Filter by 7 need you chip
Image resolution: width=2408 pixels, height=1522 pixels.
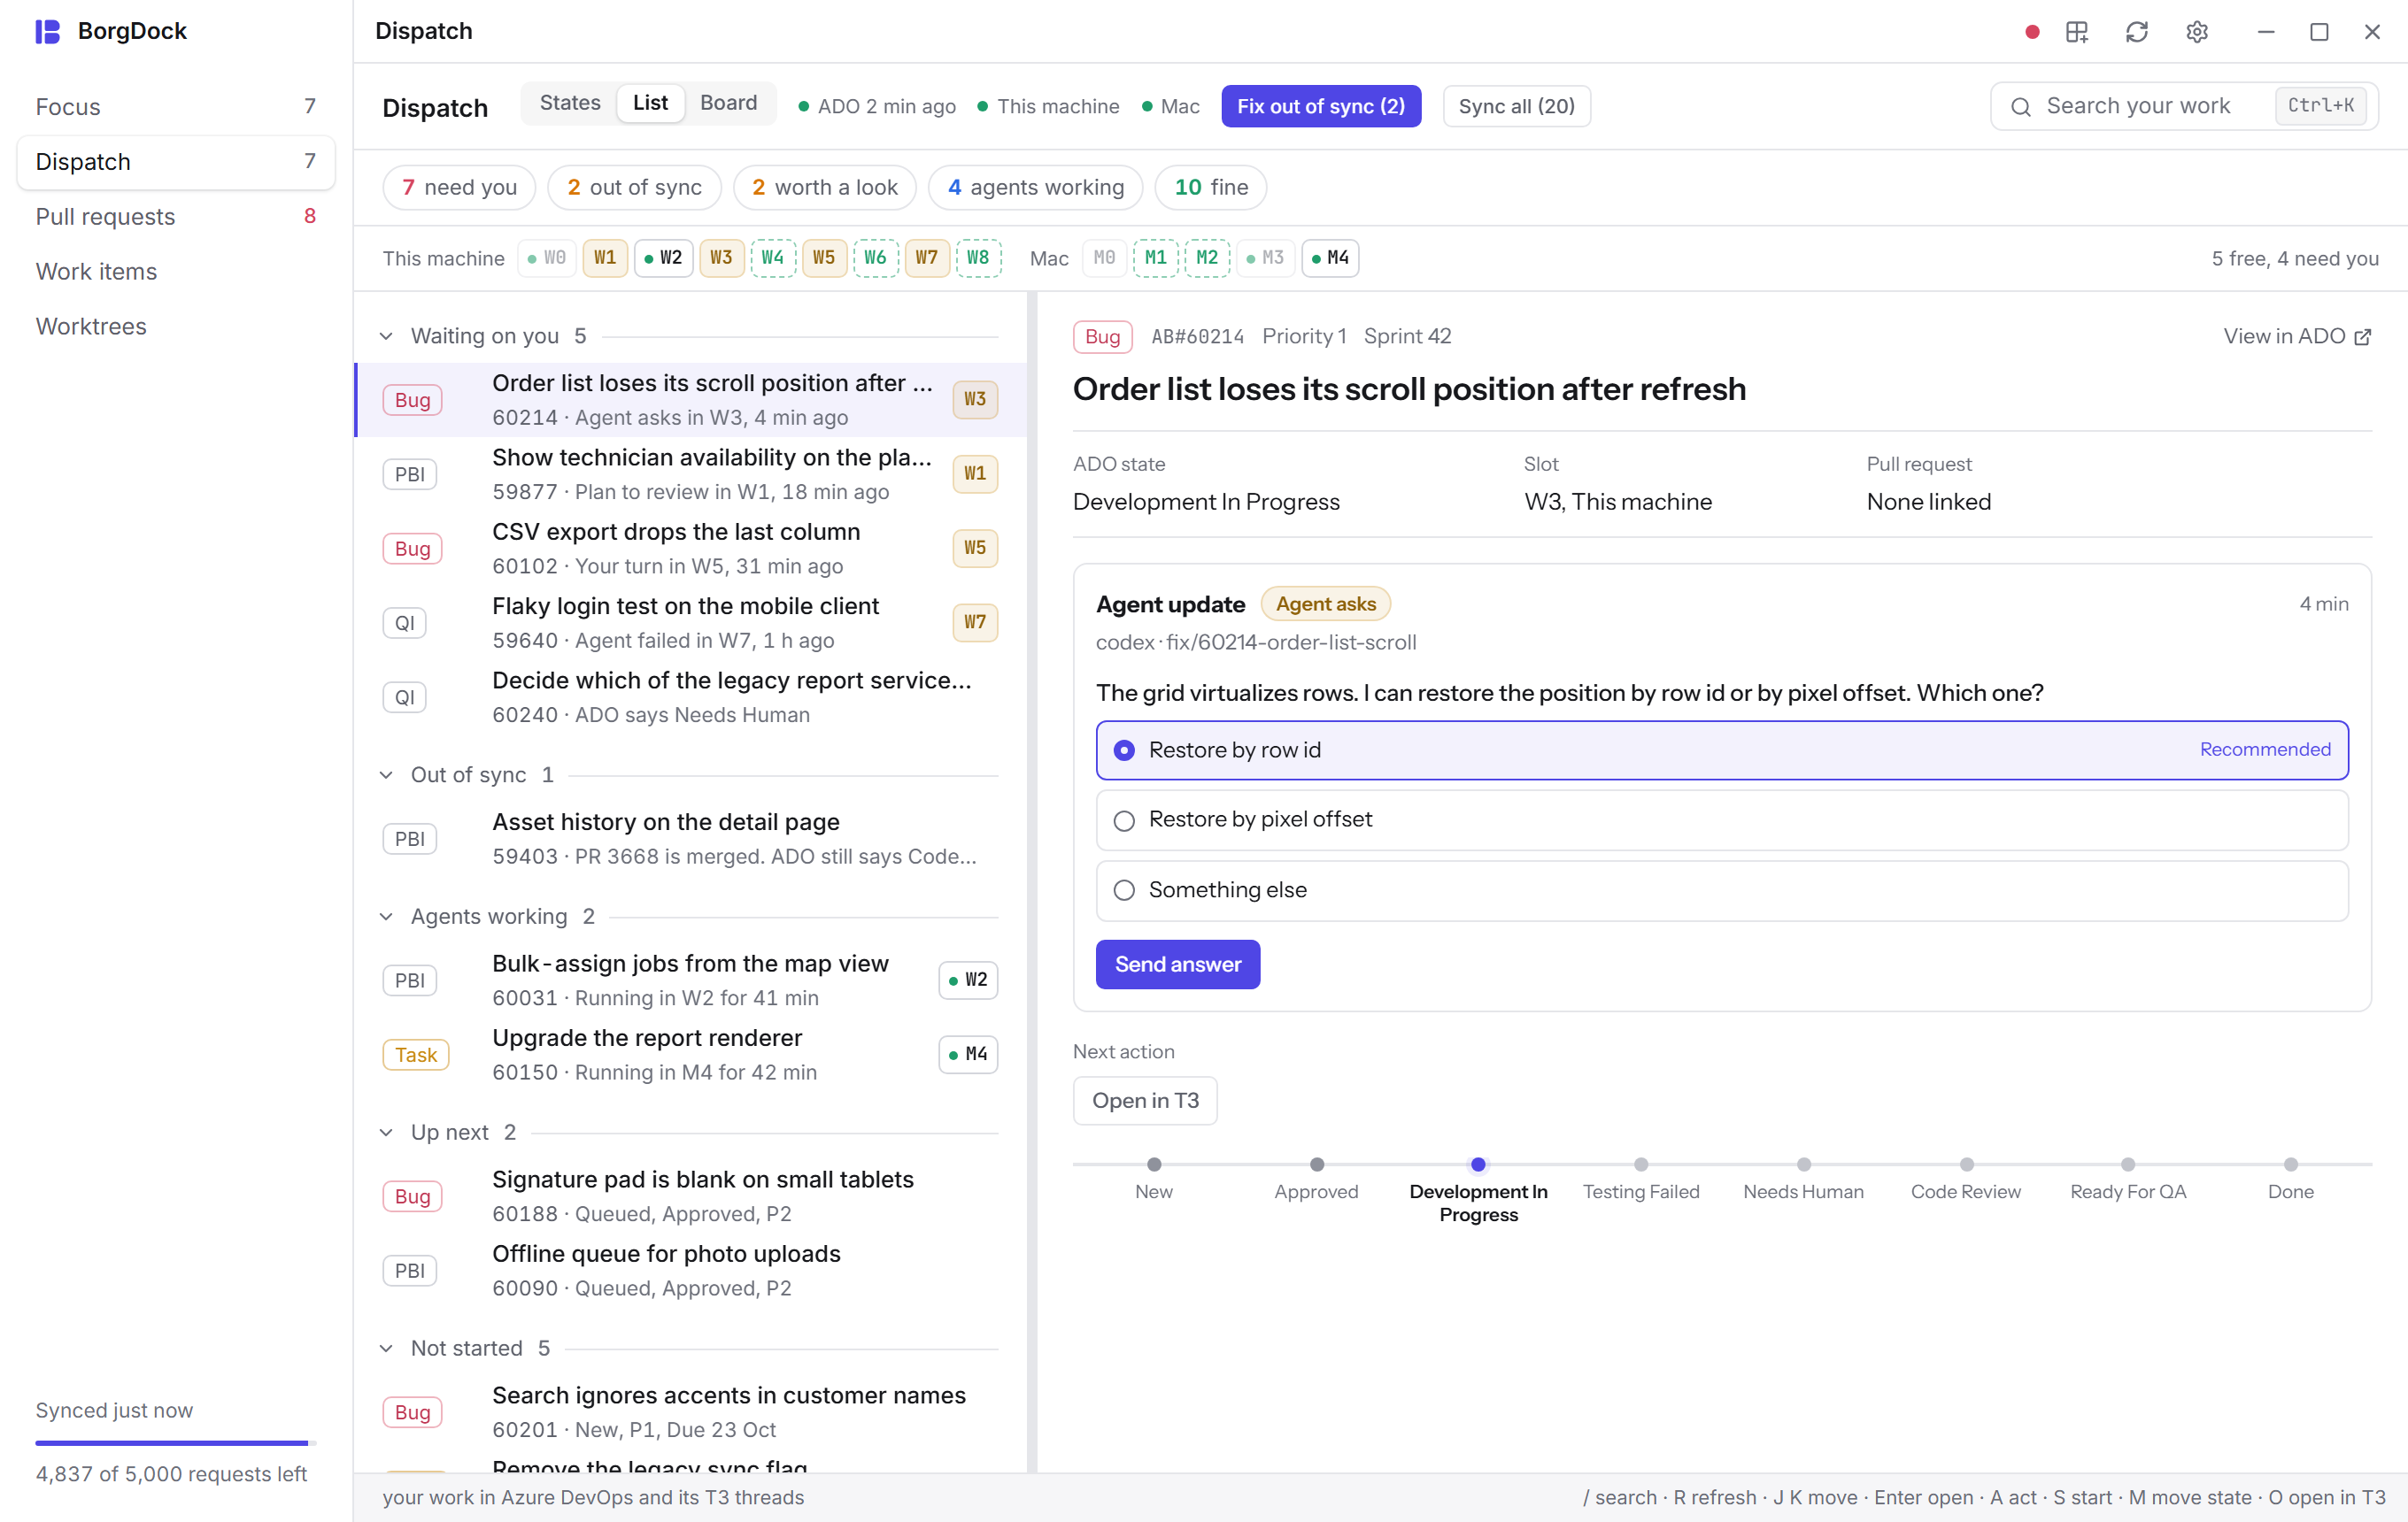tap(459, 188)
